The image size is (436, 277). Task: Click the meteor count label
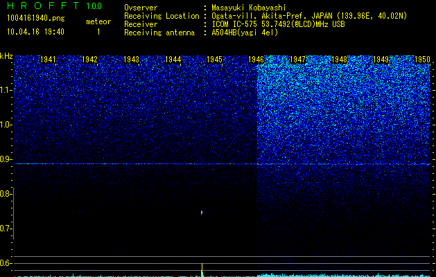[98, 21]
